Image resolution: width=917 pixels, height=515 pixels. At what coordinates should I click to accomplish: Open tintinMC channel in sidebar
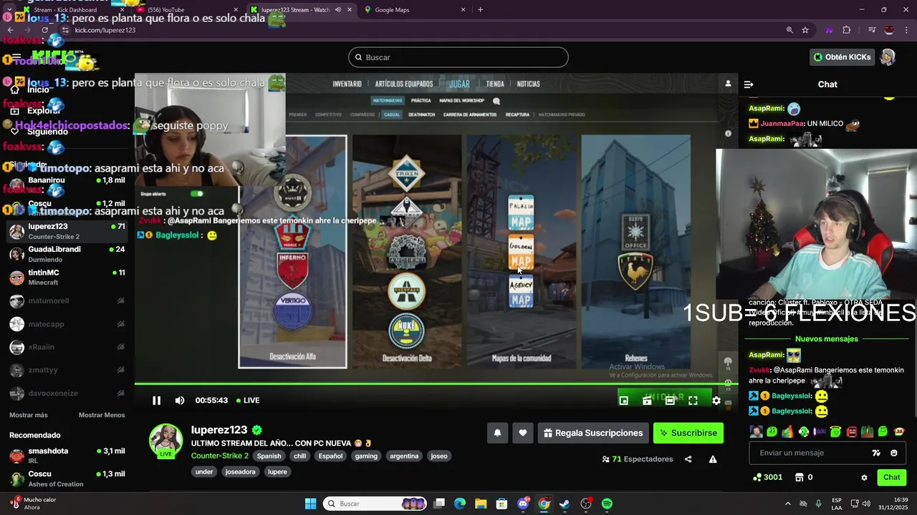coord(67,277)
